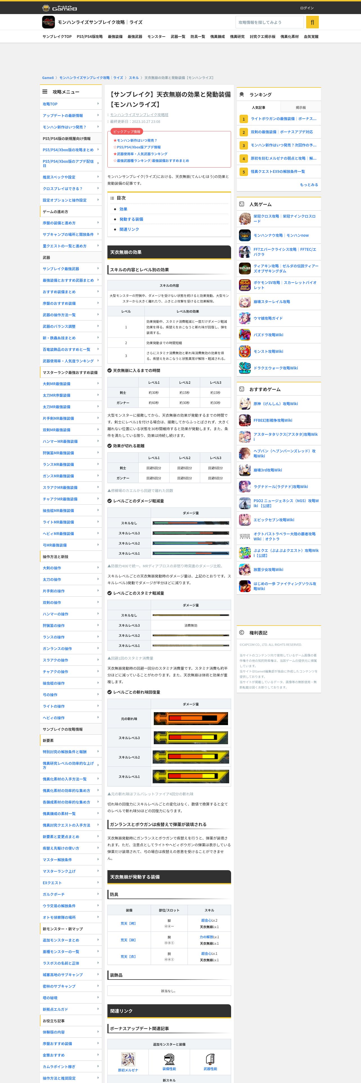Open FFBE幻影戦争攻略Wiki game icon
The height and width of the screenshot is (1083, 361).
click(x=245, y=420)
